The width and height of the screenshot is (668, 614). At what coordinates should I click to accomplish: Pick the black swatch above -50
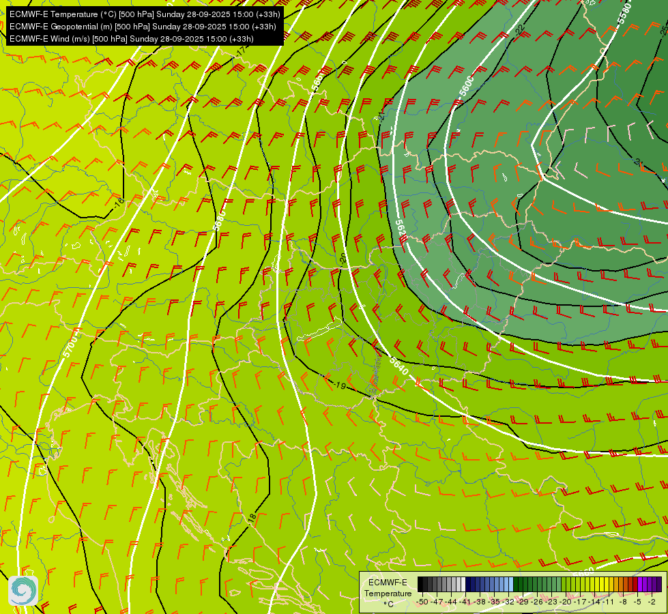[x=420, y=584]
